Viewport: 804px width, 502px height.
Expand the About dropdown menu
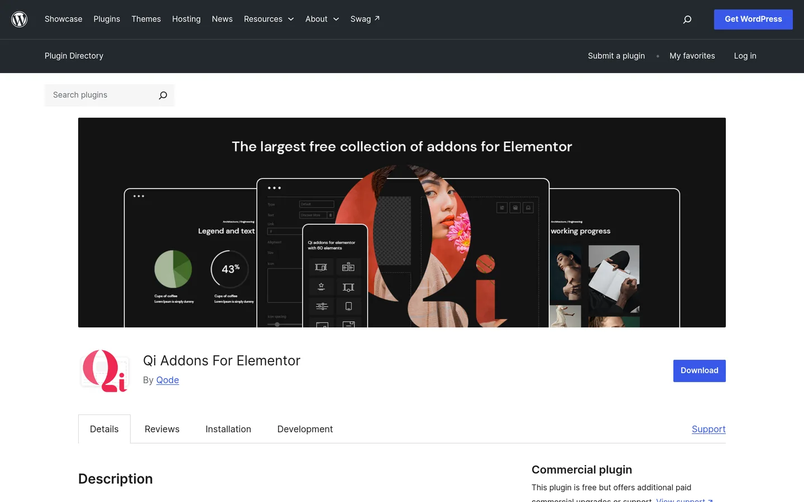pyautogui.click(x=322, y=19)
